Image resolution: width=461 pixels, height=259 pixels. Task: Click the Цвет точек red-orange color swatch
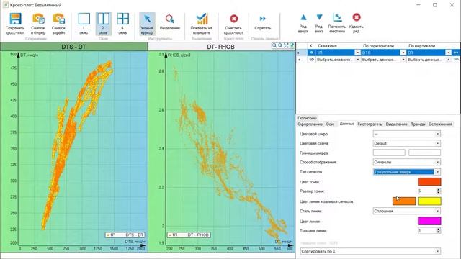(x=429, y=182)
